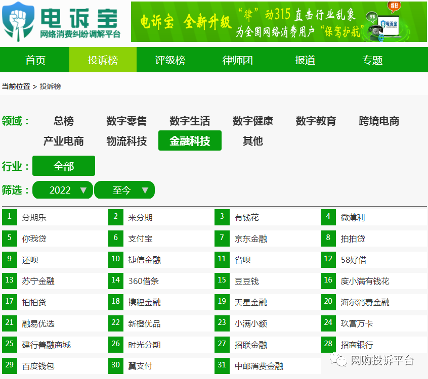Open rank 1 分期乐
428x379 pixels.
[x=54, y=217]
